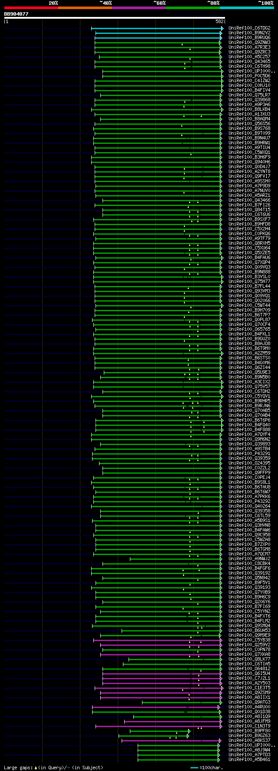The width and height of the screenshot is (278, 771).
Task: Click hit UniRef100_P43291
Action: (x=249, y=453)
